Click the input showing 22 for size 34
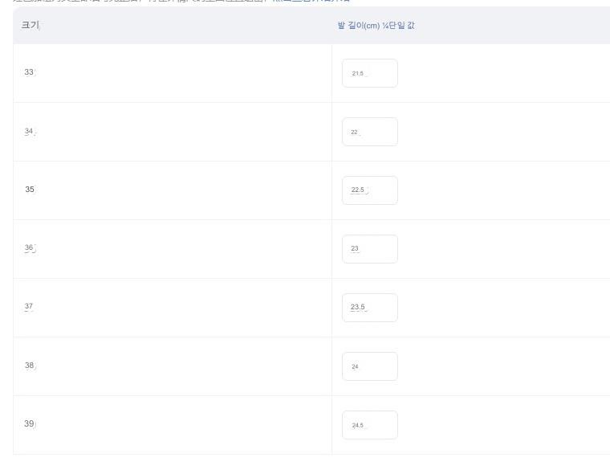Image resolution: width=610 pixels, height=470 pixels. [370, 132]
